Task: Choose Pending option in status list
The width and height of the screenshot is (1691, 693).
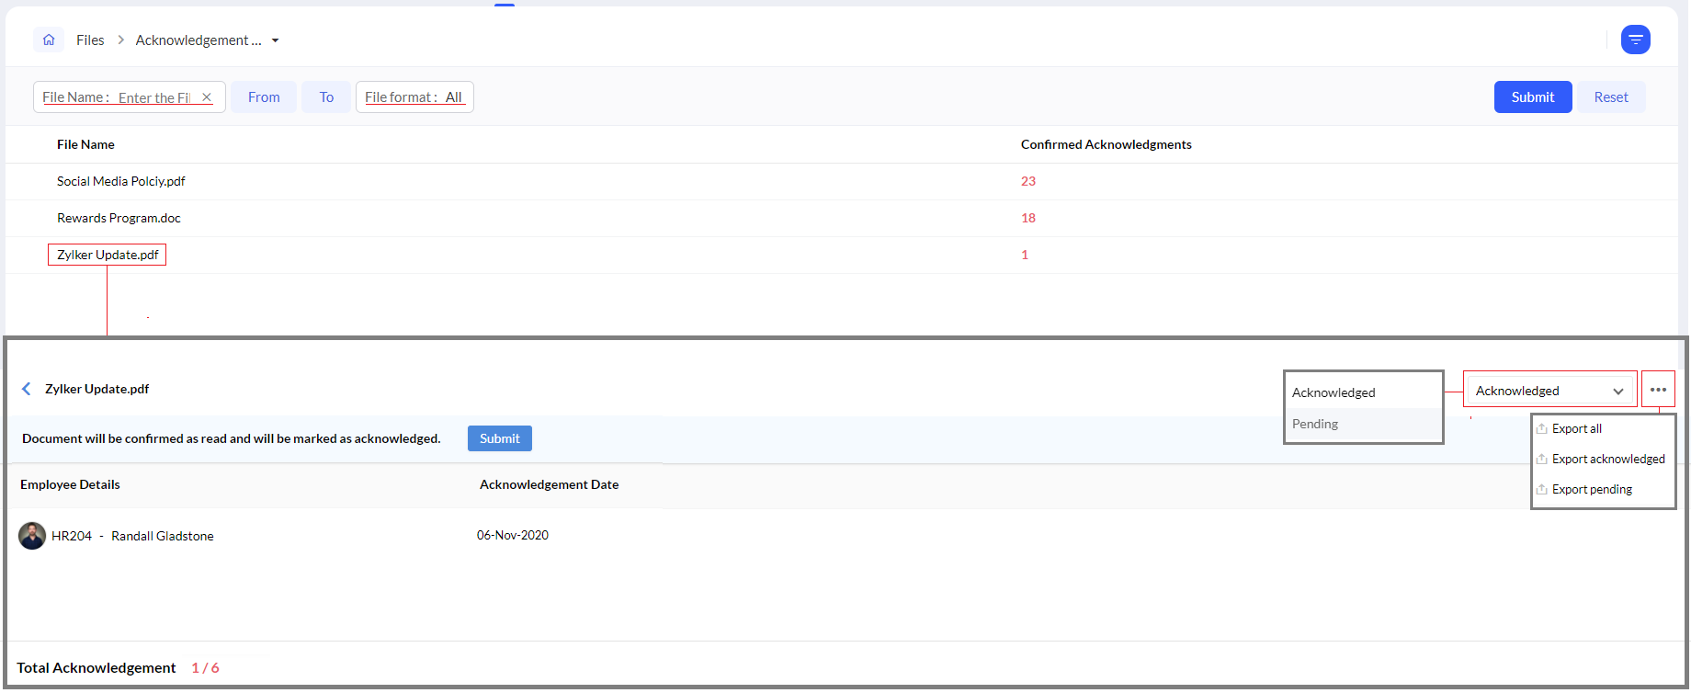Action: (1364, 424)
